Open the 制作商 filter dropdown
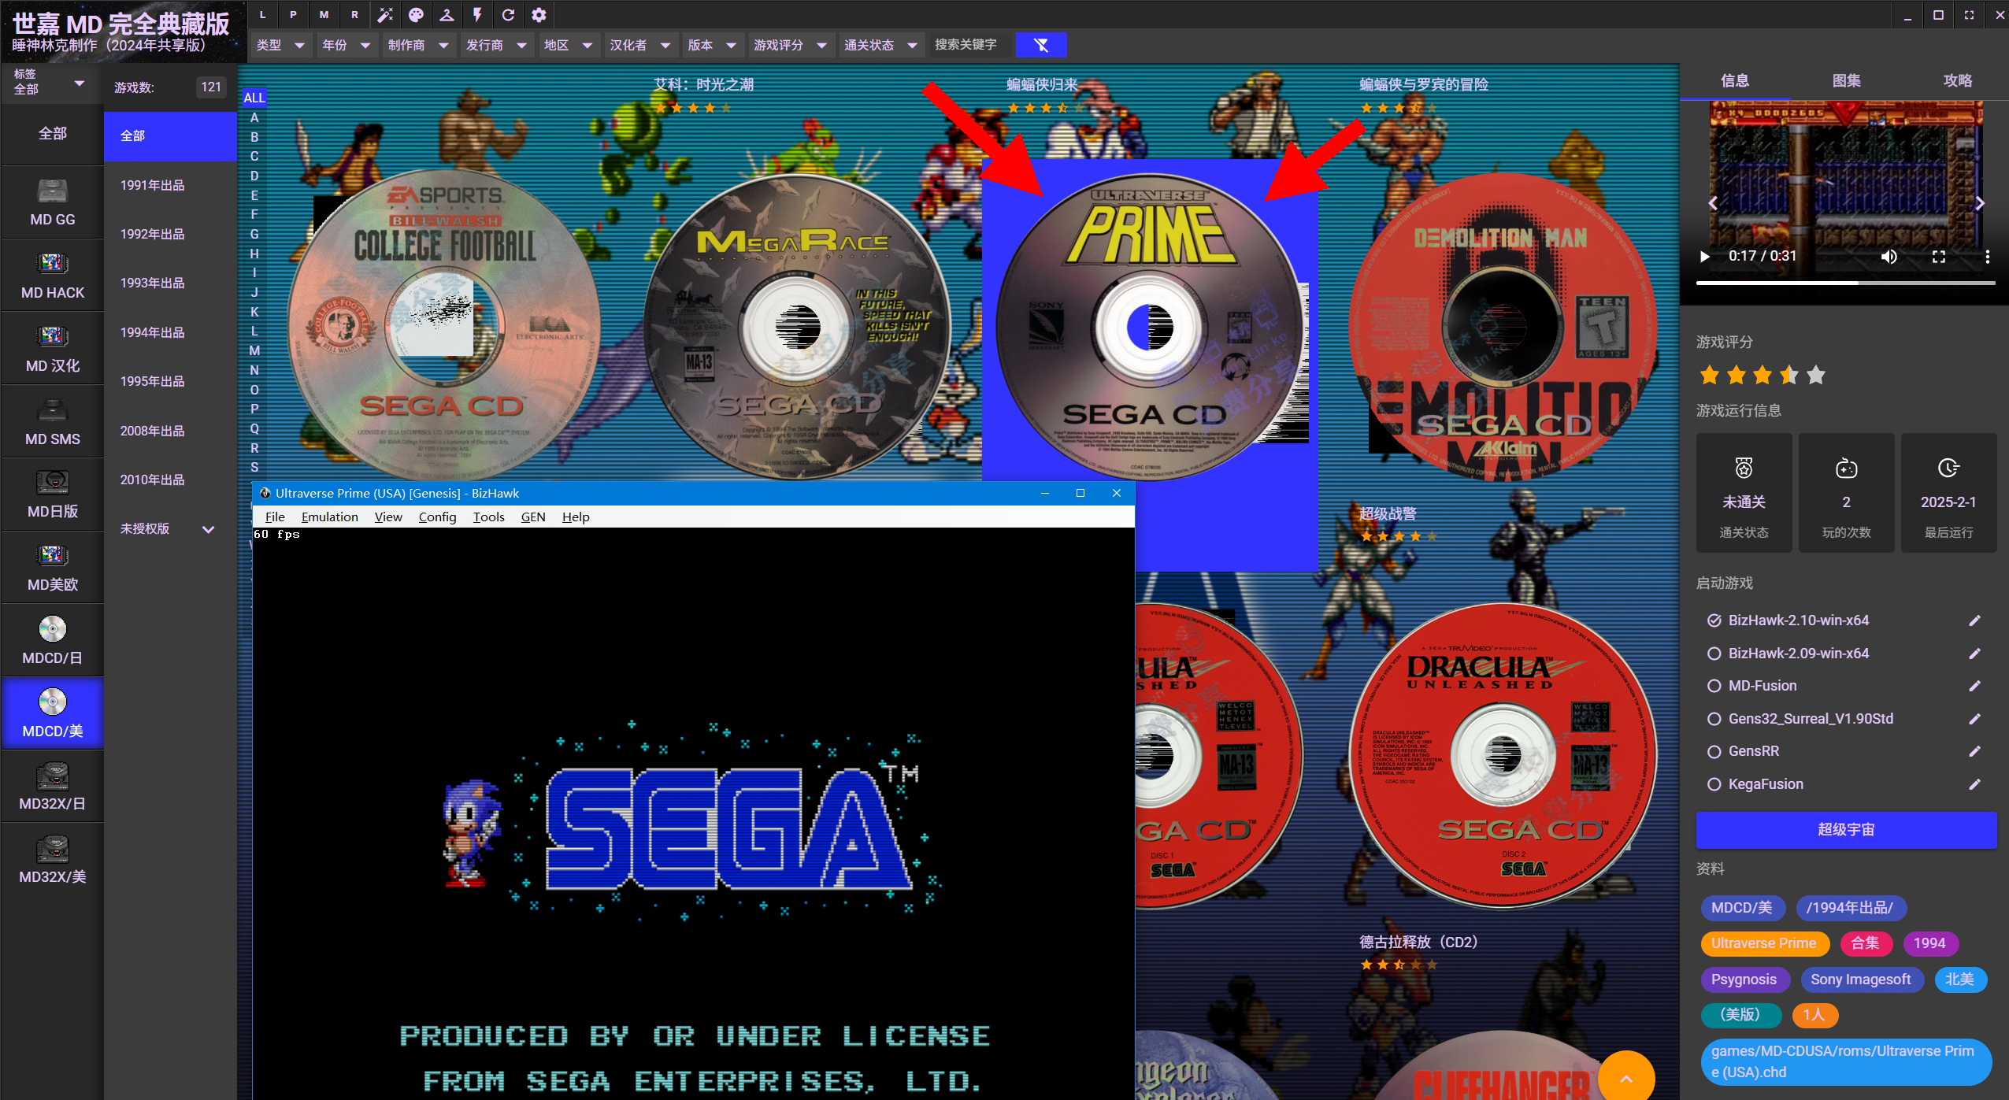Viewport: 2009px width, 1100px height. tap(418, 45)
